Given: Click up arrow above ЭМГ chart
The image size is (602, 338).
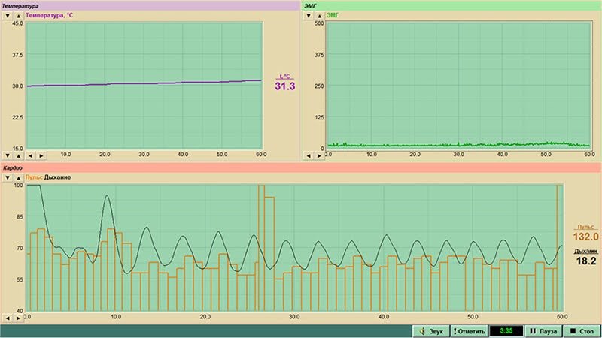Looking at the screenshot, I should [x=319, y=16].
